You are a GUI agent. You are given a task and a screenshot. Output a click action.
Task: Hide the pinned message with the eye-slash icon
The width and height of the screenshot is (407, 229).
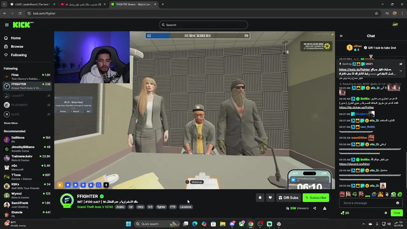(x=401, y=64)
